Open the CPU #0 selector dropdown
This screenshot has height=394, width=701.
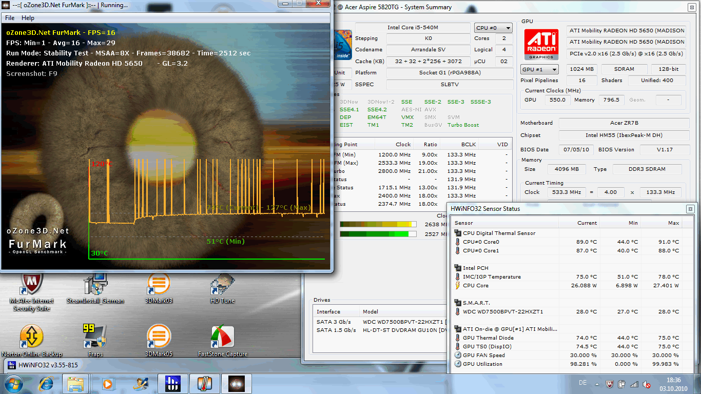point(493,28)
